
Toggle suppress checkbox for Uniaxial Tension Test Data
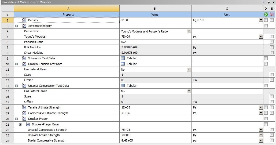coord(266,64)
